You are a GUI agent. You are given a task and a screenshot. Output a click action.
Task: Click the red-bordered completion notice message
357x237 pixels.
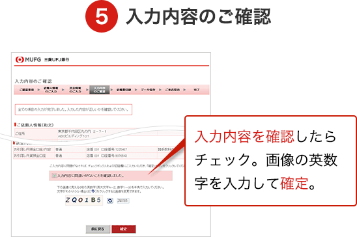point(74,109)
